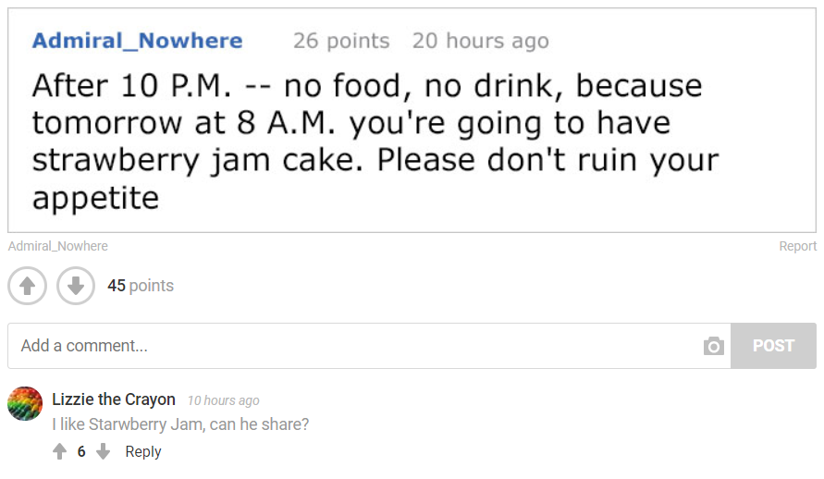Click the 10 hours ago comment timestamp
824x479 pixels.
click(x=224, y=400)
